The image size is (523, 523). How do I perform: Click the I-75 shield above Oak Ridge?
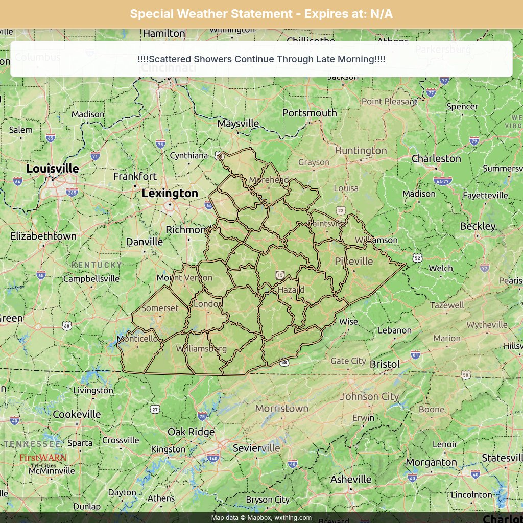tap(202, 416)
